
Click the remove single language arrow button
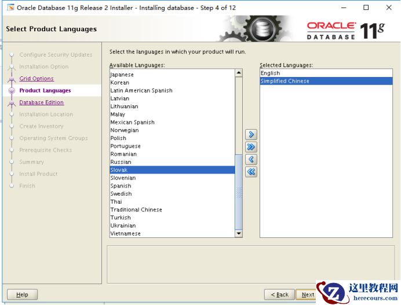coord(251,159)
